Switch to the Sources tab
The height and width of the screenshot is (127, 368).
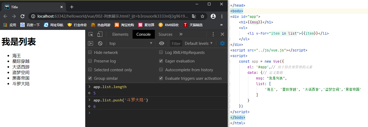point(165,34)
